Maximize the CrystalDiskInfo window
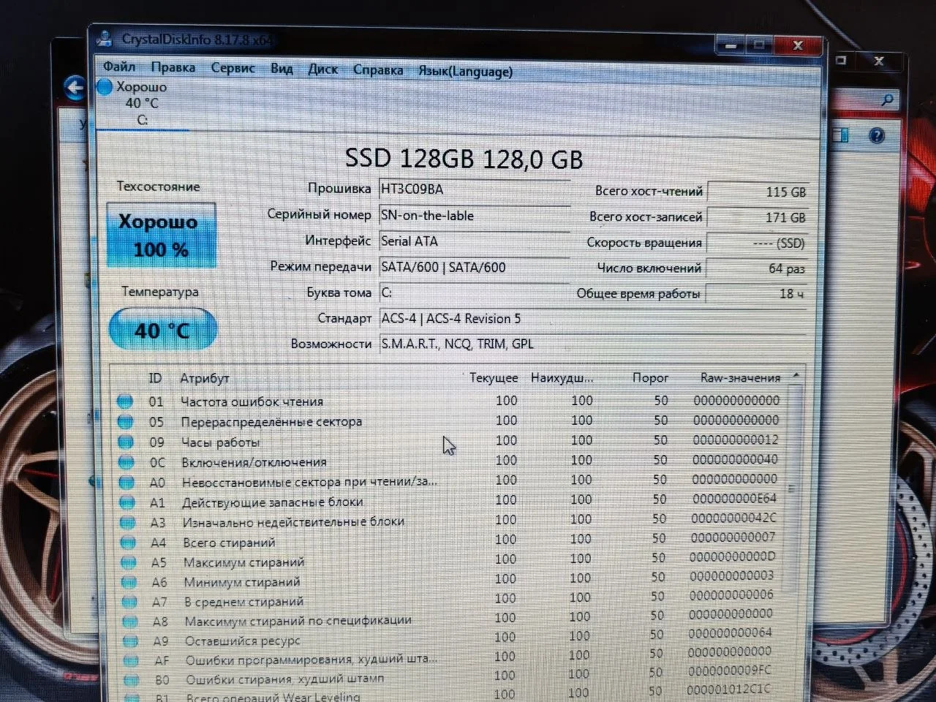The image size is (936, 702). [760, 45]
